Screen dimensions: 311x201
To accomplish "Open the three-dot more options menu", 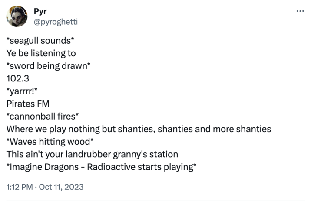I will [x=300, y=11].
